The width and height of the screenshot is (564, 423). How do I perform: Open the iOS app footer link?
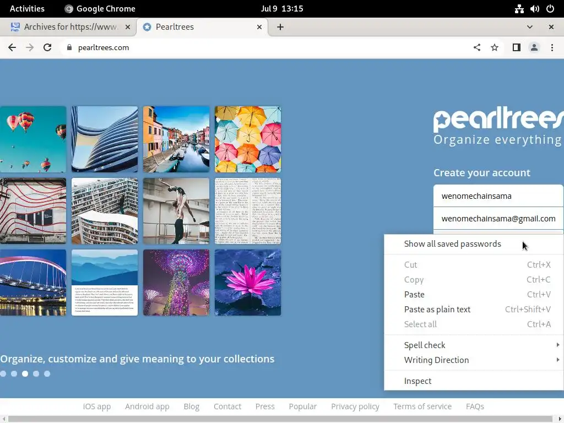pyautogui.click(x=97, y=406)
